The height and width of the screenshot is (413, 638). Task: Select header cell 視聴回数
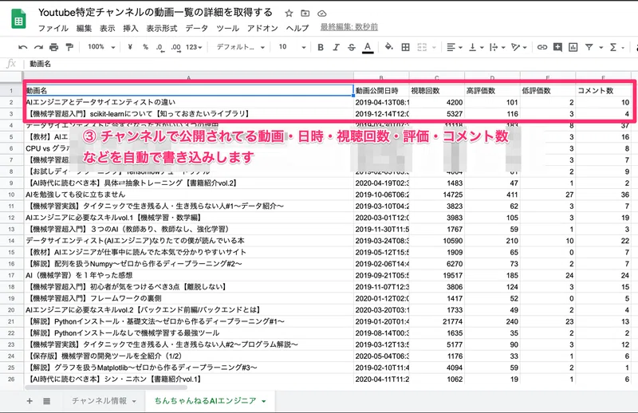coord(436,90)
